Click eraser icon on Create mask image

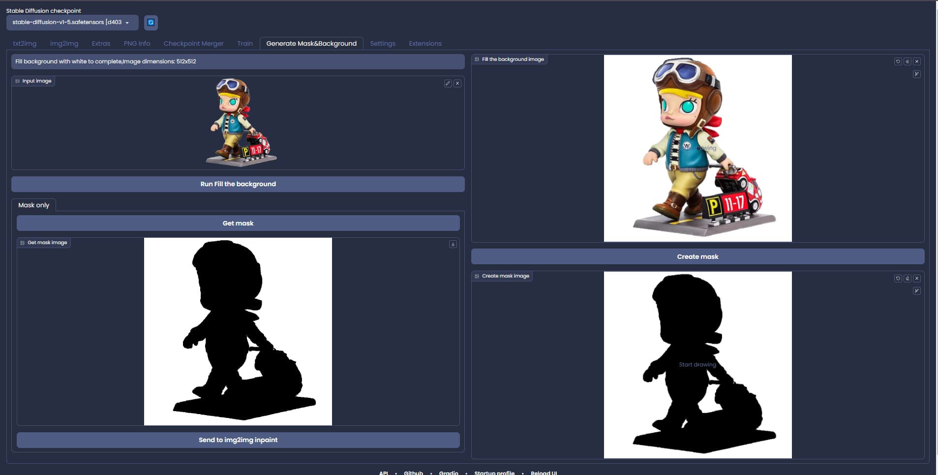pos(908,278)
